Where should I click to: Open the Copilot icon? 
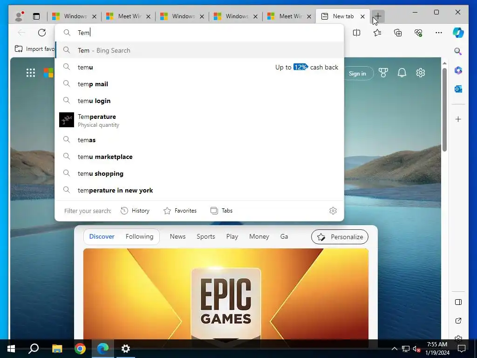458,33
